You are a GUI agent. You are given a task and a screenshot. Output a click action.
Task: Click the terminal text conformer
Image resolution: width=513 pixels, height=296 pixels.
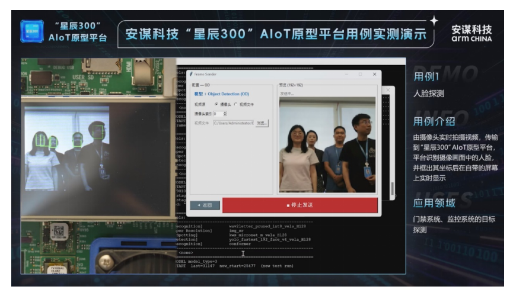(x=240, y=244)
